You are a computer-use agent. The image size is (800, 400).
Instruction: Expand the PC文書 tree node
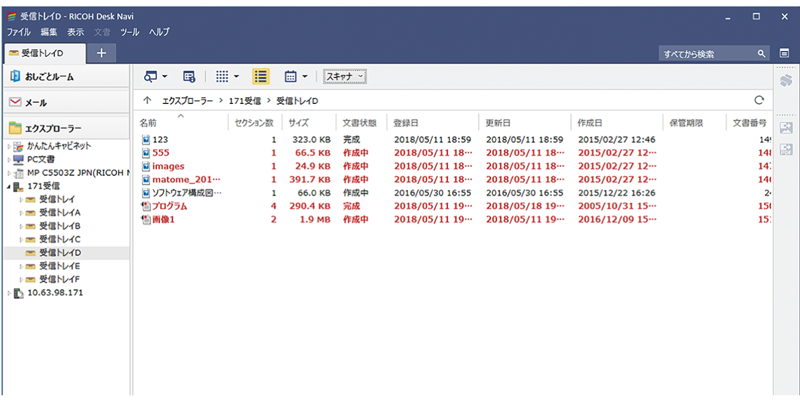(9, 159)
